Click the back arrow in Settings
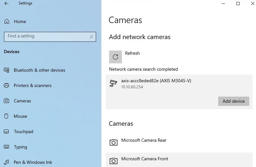 (x=6, y=3)
